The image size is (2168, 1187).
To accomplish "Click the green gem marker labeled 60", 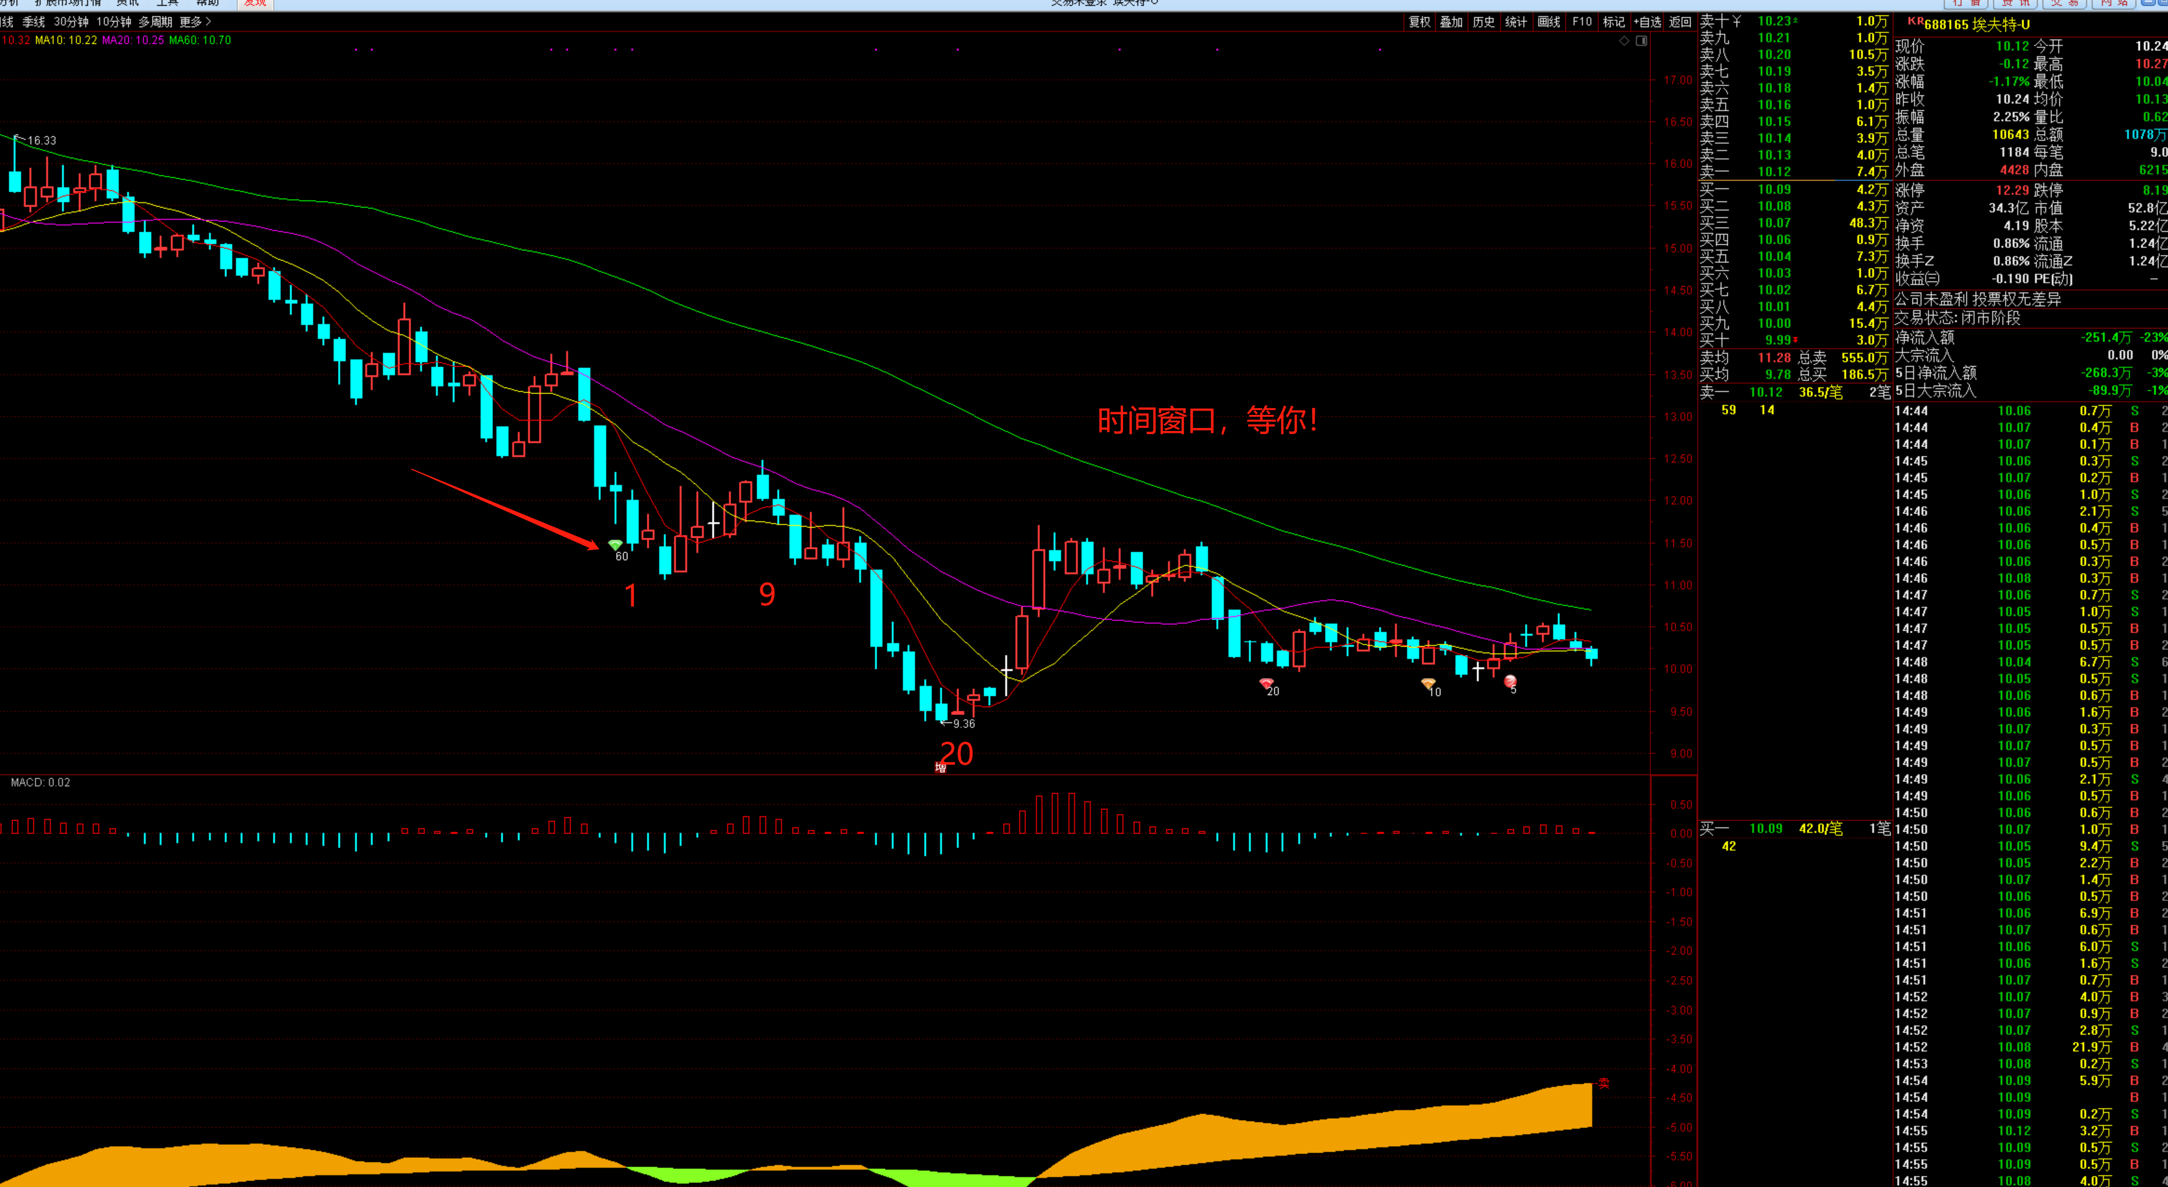I will click(x=615, y=545).
